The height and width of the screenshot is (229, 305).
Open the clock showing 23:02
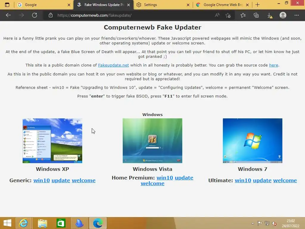click(x=291, y=223)
